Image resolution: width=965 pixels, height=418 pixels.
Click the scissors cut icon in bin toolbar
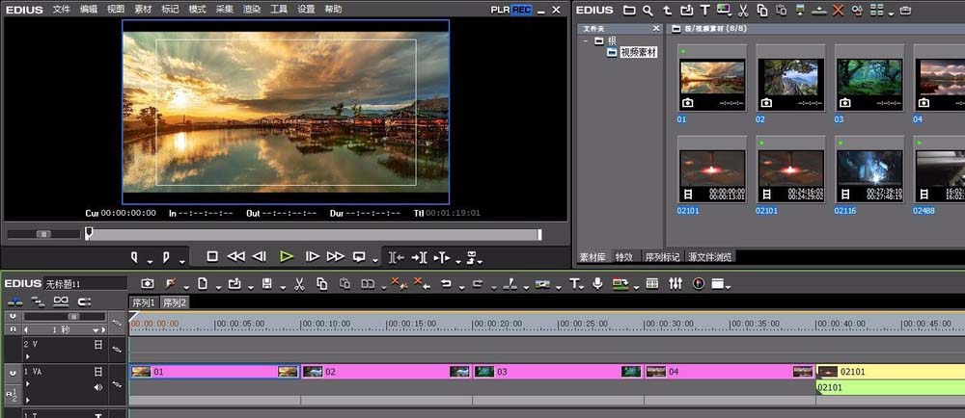pos(743,10)
